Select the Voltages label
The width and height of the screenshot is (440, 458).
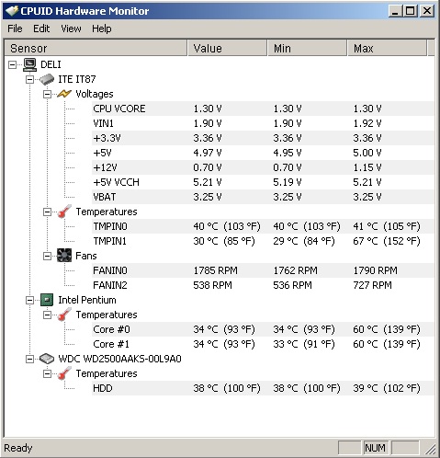pos(95,94)
